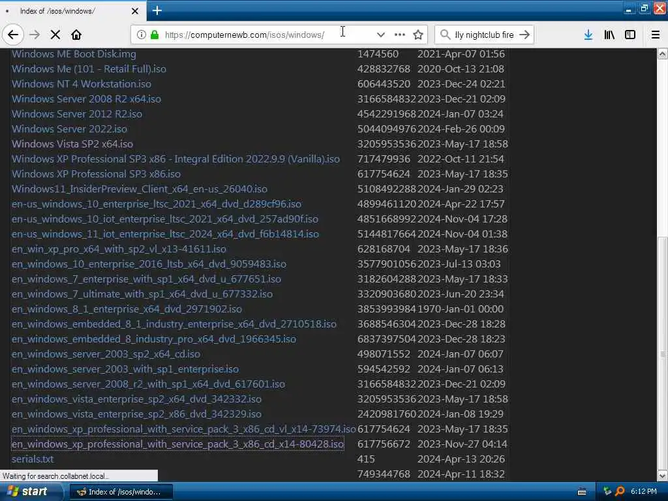Select the Index of /isos/windo... taskbar button
The width and height of the screenshot is (668, 501).
pos(121,492)
